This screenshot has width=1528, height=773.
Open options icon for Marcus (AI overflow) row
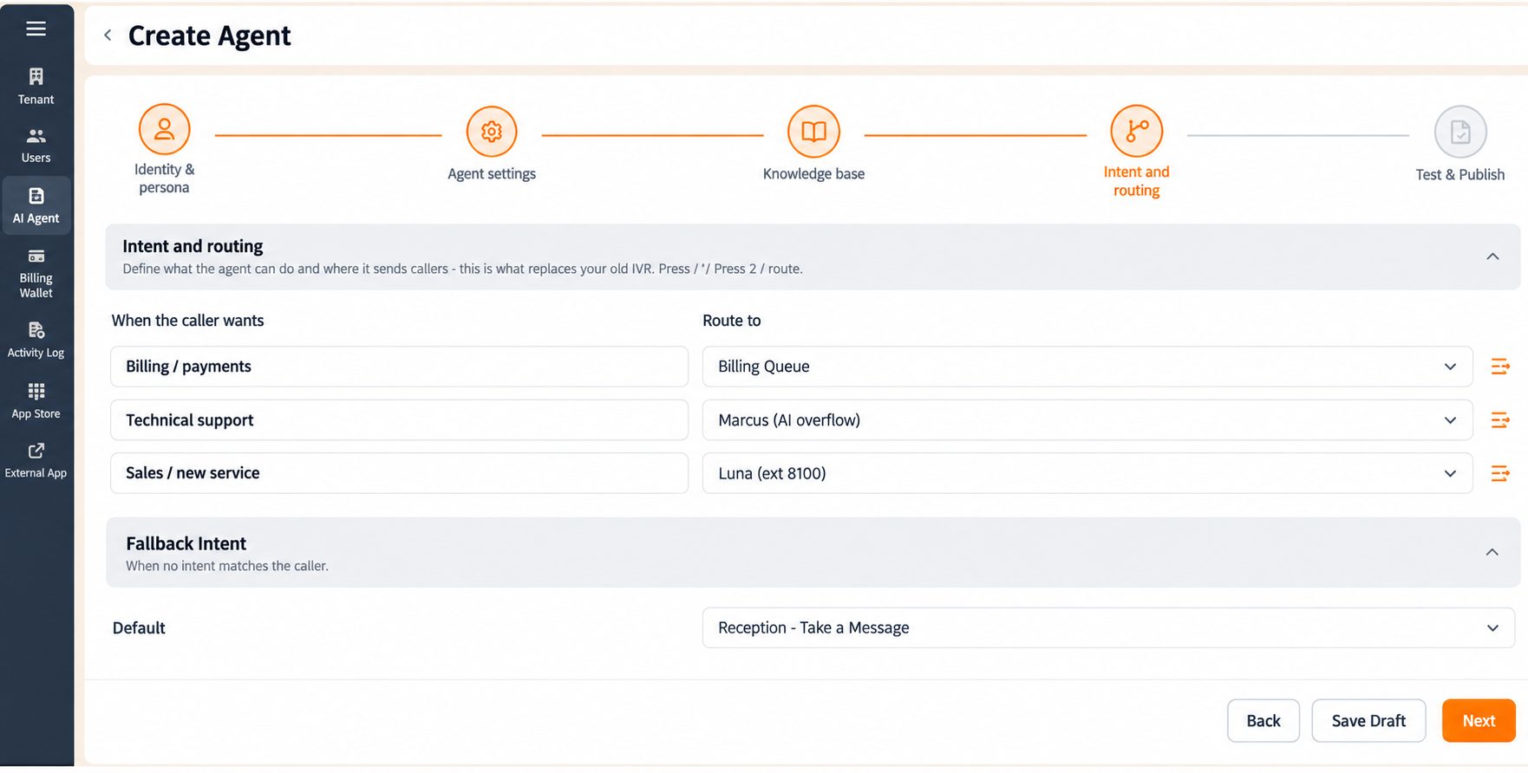[x=1500, y=420]
